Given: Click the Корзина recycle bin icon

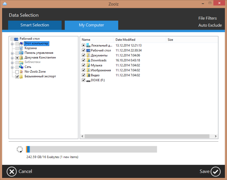Looking at the screenshot, I should pyautogui.click(x=21, y=48).
